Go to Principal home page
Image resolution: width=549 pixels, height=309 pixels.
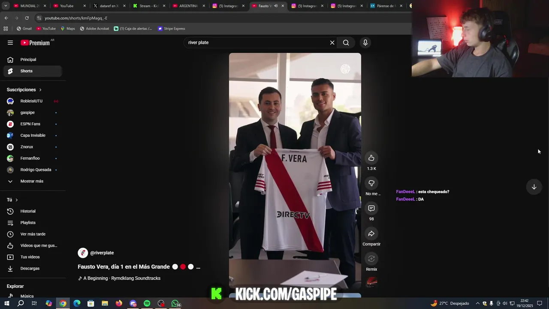(33, 60)
